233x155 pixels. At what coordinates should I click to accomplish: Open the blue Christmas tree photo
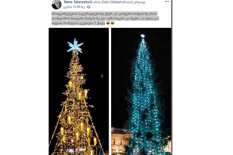pos(141,91)
